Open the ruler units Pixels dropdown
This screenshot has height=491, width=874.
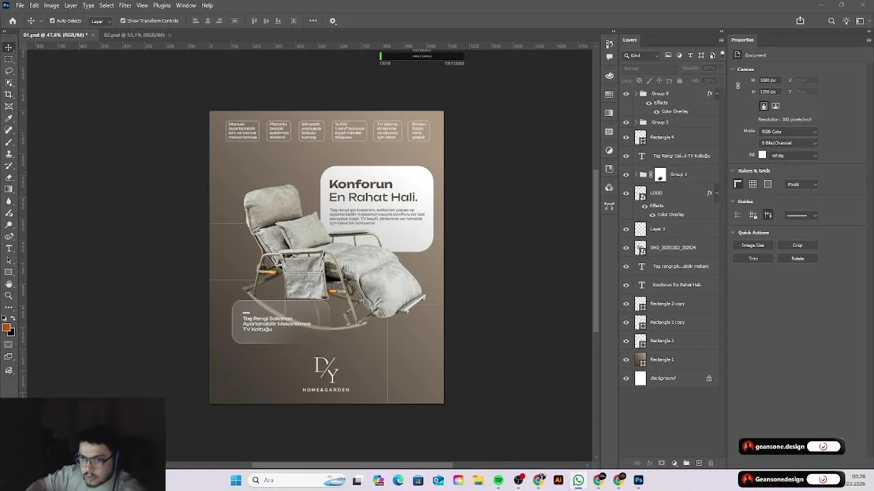[802, 185]
